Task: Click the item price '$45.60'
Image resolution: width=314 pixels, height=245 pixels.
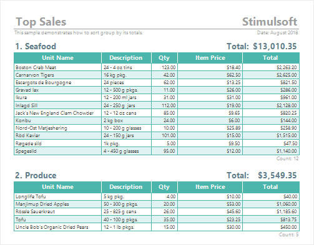Action: point(210,211)
